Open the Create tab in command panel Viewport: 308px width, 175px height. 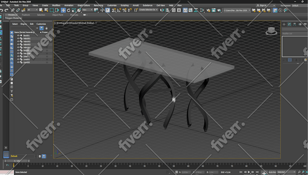tap(284, 24)
